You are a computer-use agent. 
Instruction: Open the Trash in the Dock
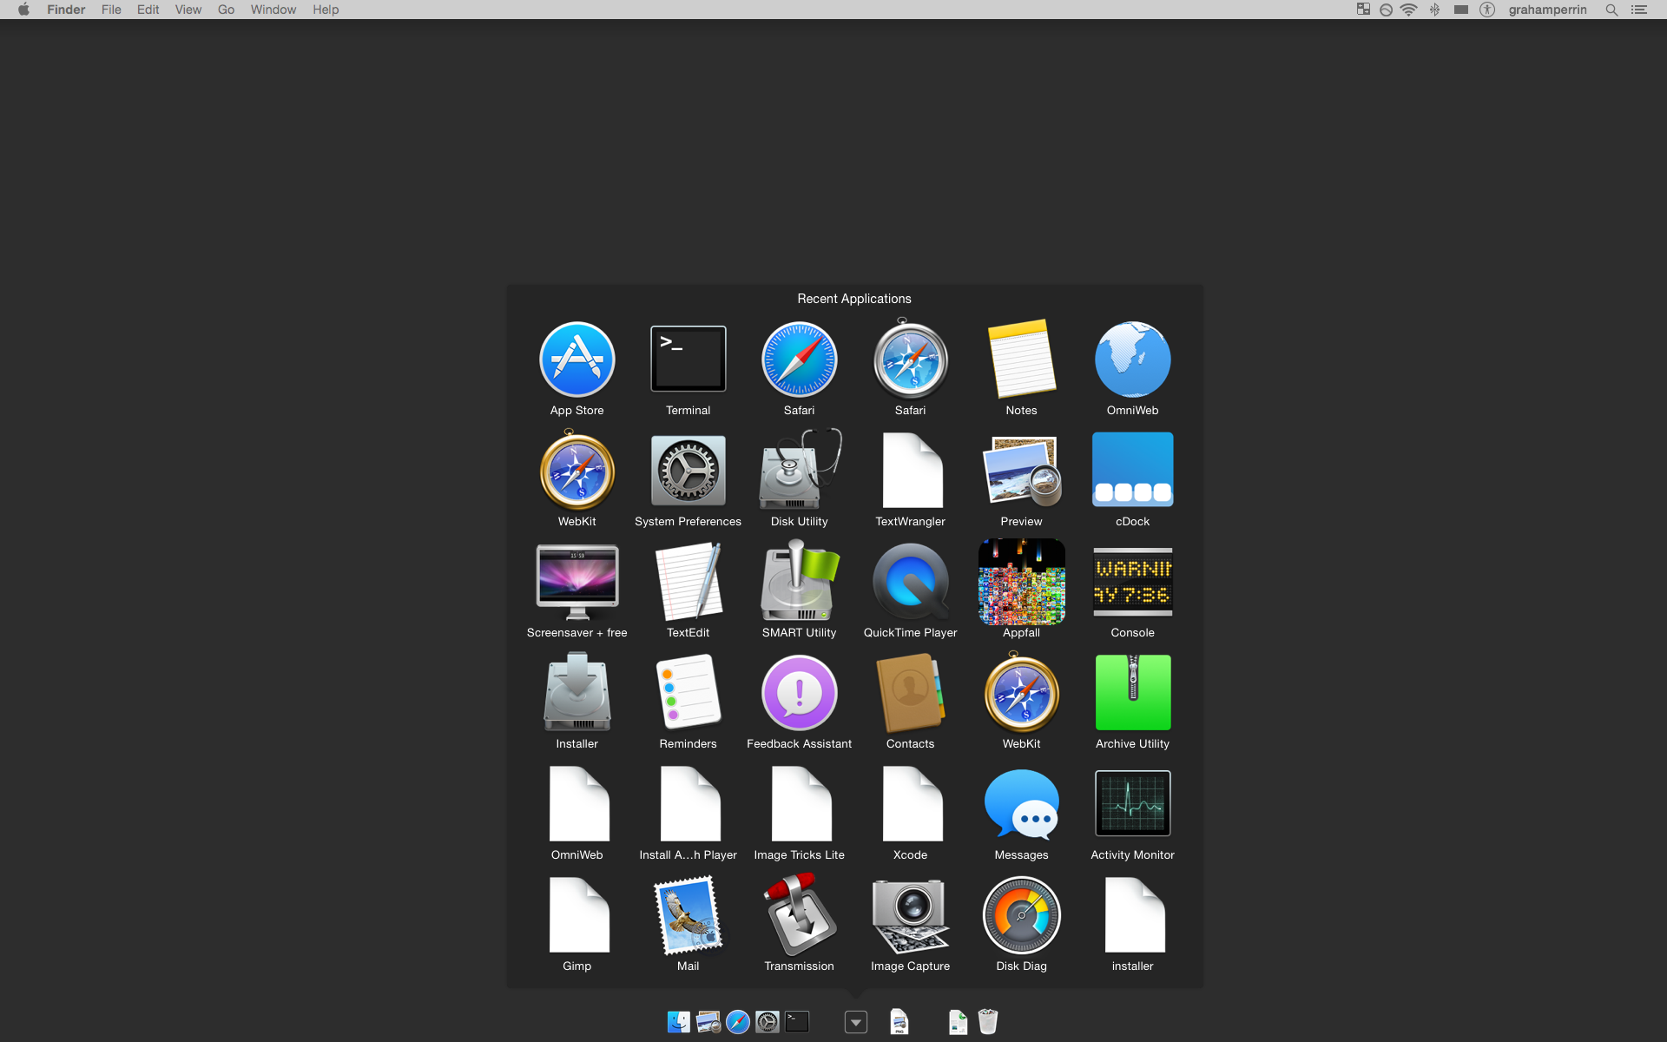987,1022
